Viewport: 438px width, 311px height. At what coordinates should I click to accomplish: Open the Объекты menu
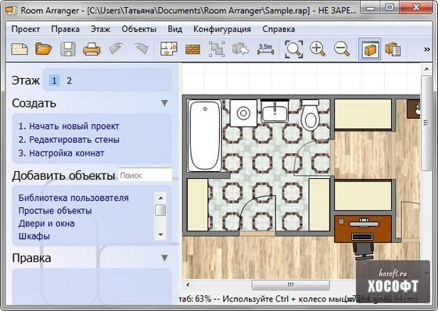point(139,29)
